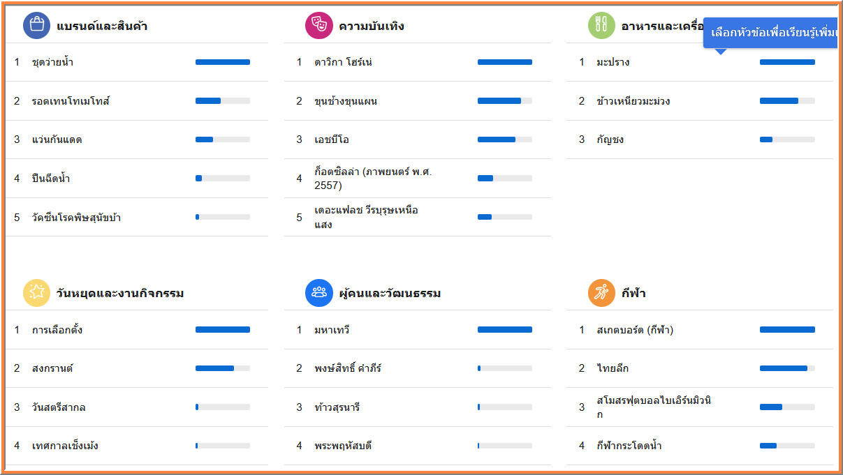Click the ขุนช้างขุนแผน popularity bar
This screenshot has width=843, height=475.
504,101
